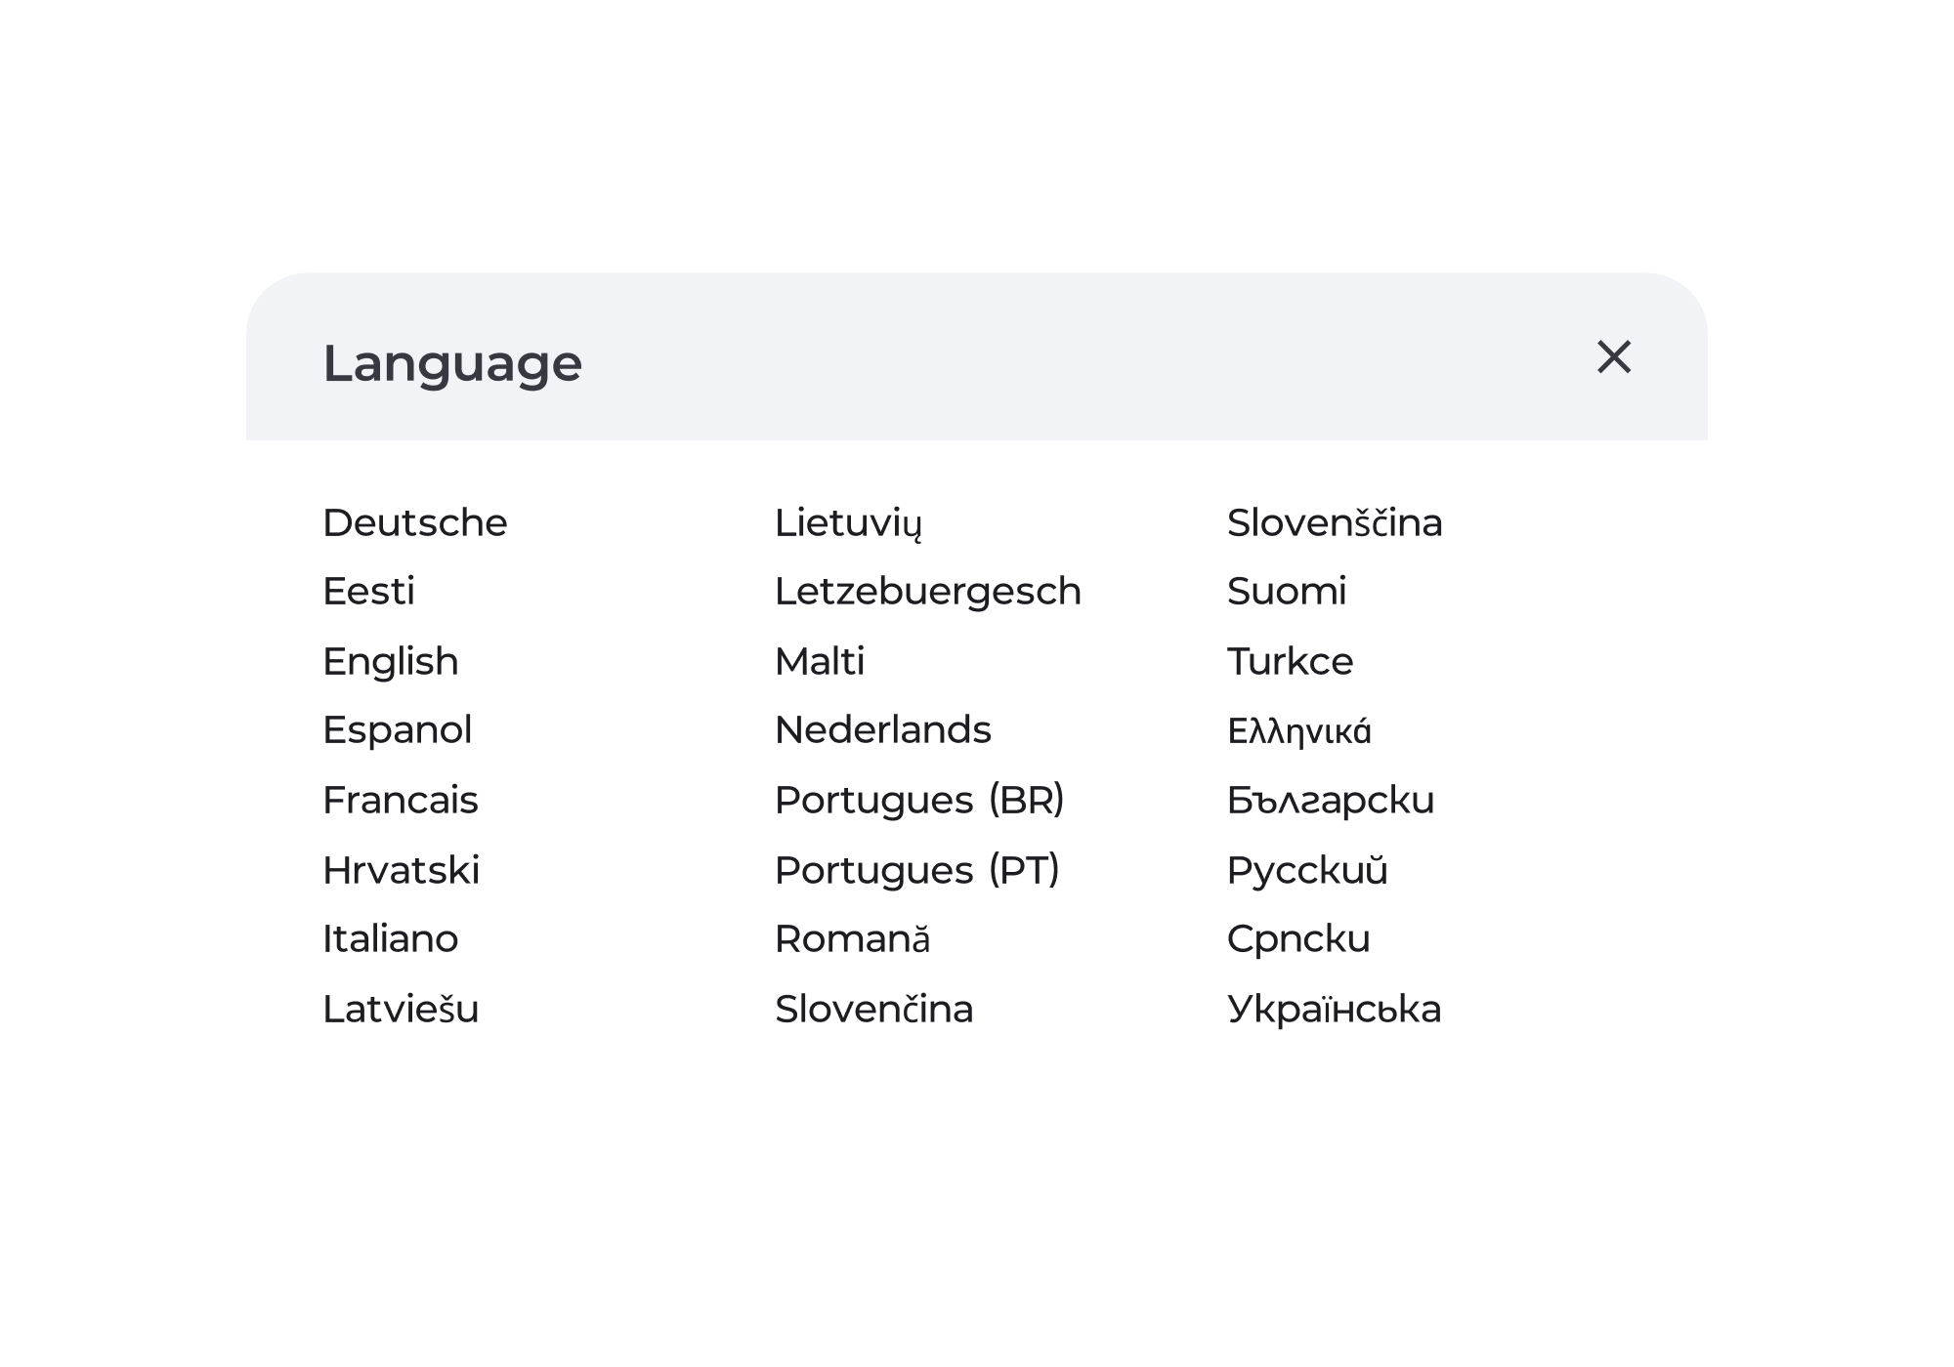
Task: Select Latviešu from the list
Action: 402,1009
